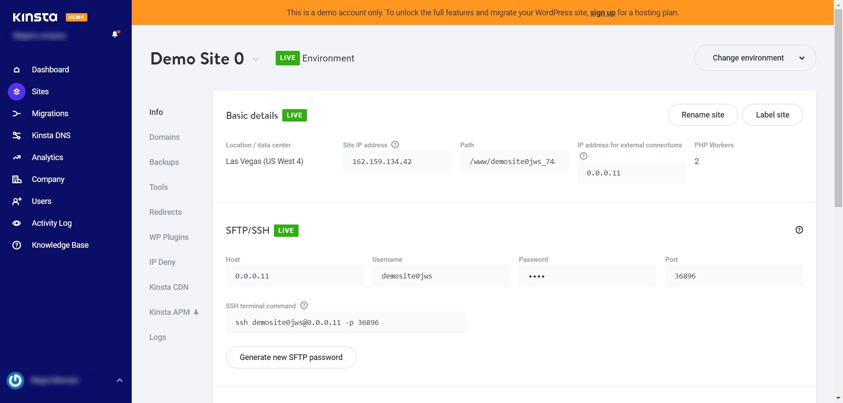Click Generate new SFTP password
Viewport: 843px width, 403px height.
pyautogui.click(x=291, y=357)
